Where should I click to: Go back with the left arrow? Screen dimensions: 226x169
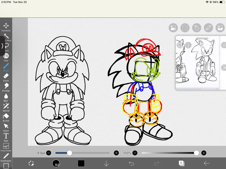[x=207, y=163]
